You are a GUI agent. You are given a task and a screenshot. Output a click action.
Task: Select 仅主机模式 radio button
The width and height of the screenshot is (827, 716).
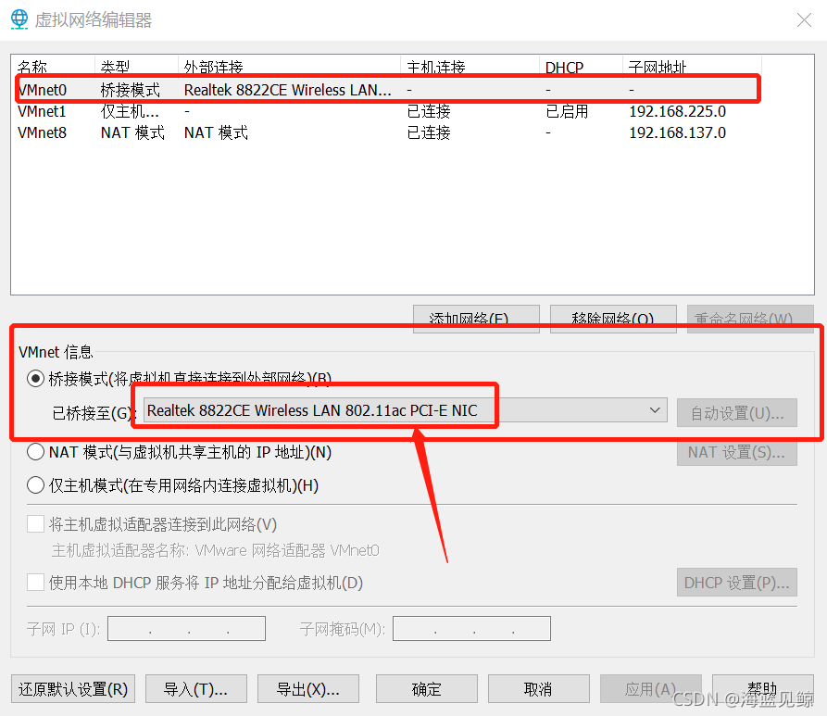coord(35,484)
